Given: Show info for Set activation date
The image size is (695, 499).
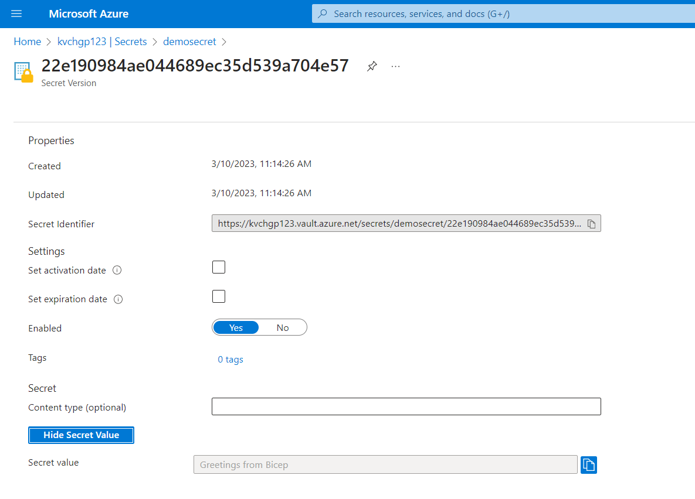Looking at the screenshot, I should pos(117,270).
